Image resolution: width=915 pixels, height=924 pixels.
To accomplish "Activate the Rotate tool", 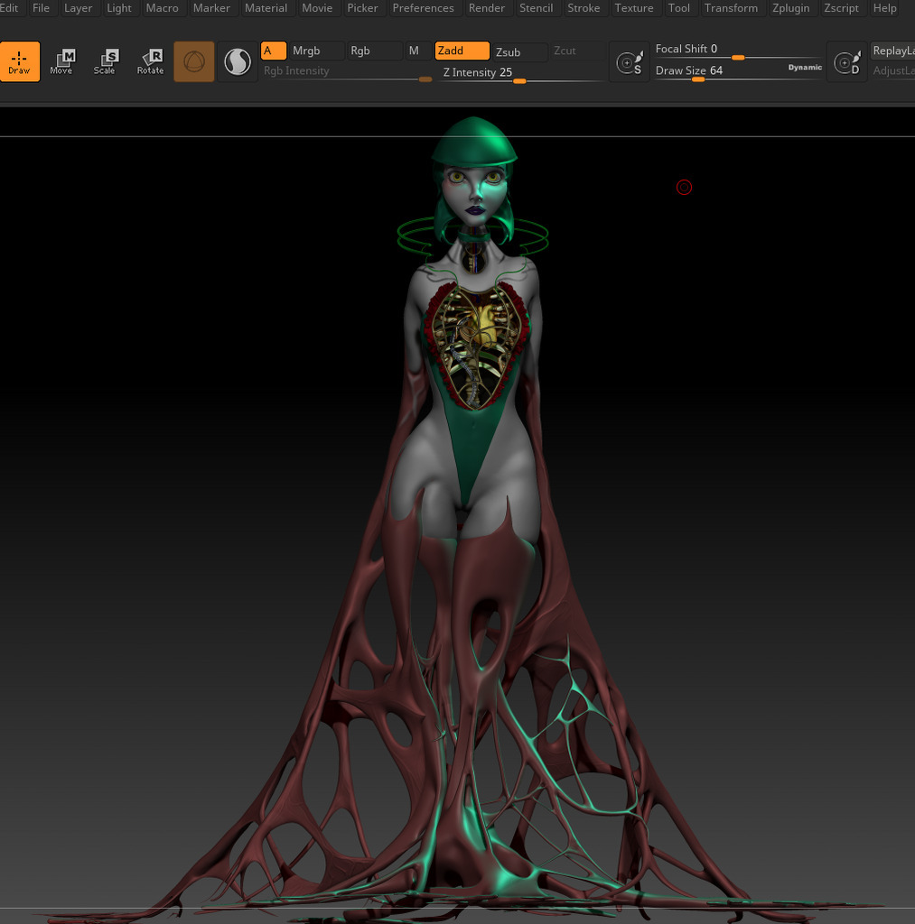I will (x=150, y=61).
